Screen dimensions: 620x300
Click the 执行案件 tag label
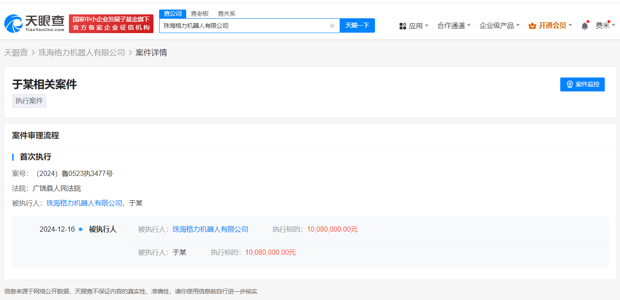click(29, 101)
